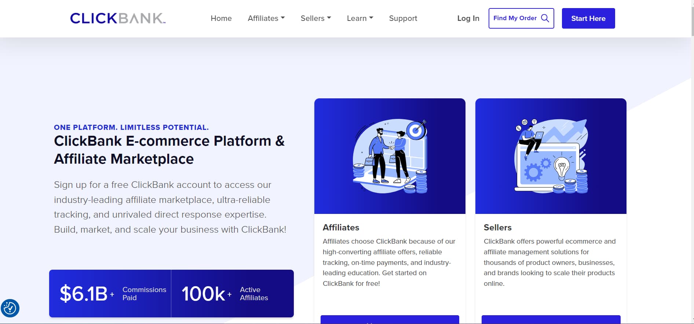Screen dimensions: 694x324
Task: Click the 'ClickBank E-commerce Platform' headline
Action: tap(169, 150)
